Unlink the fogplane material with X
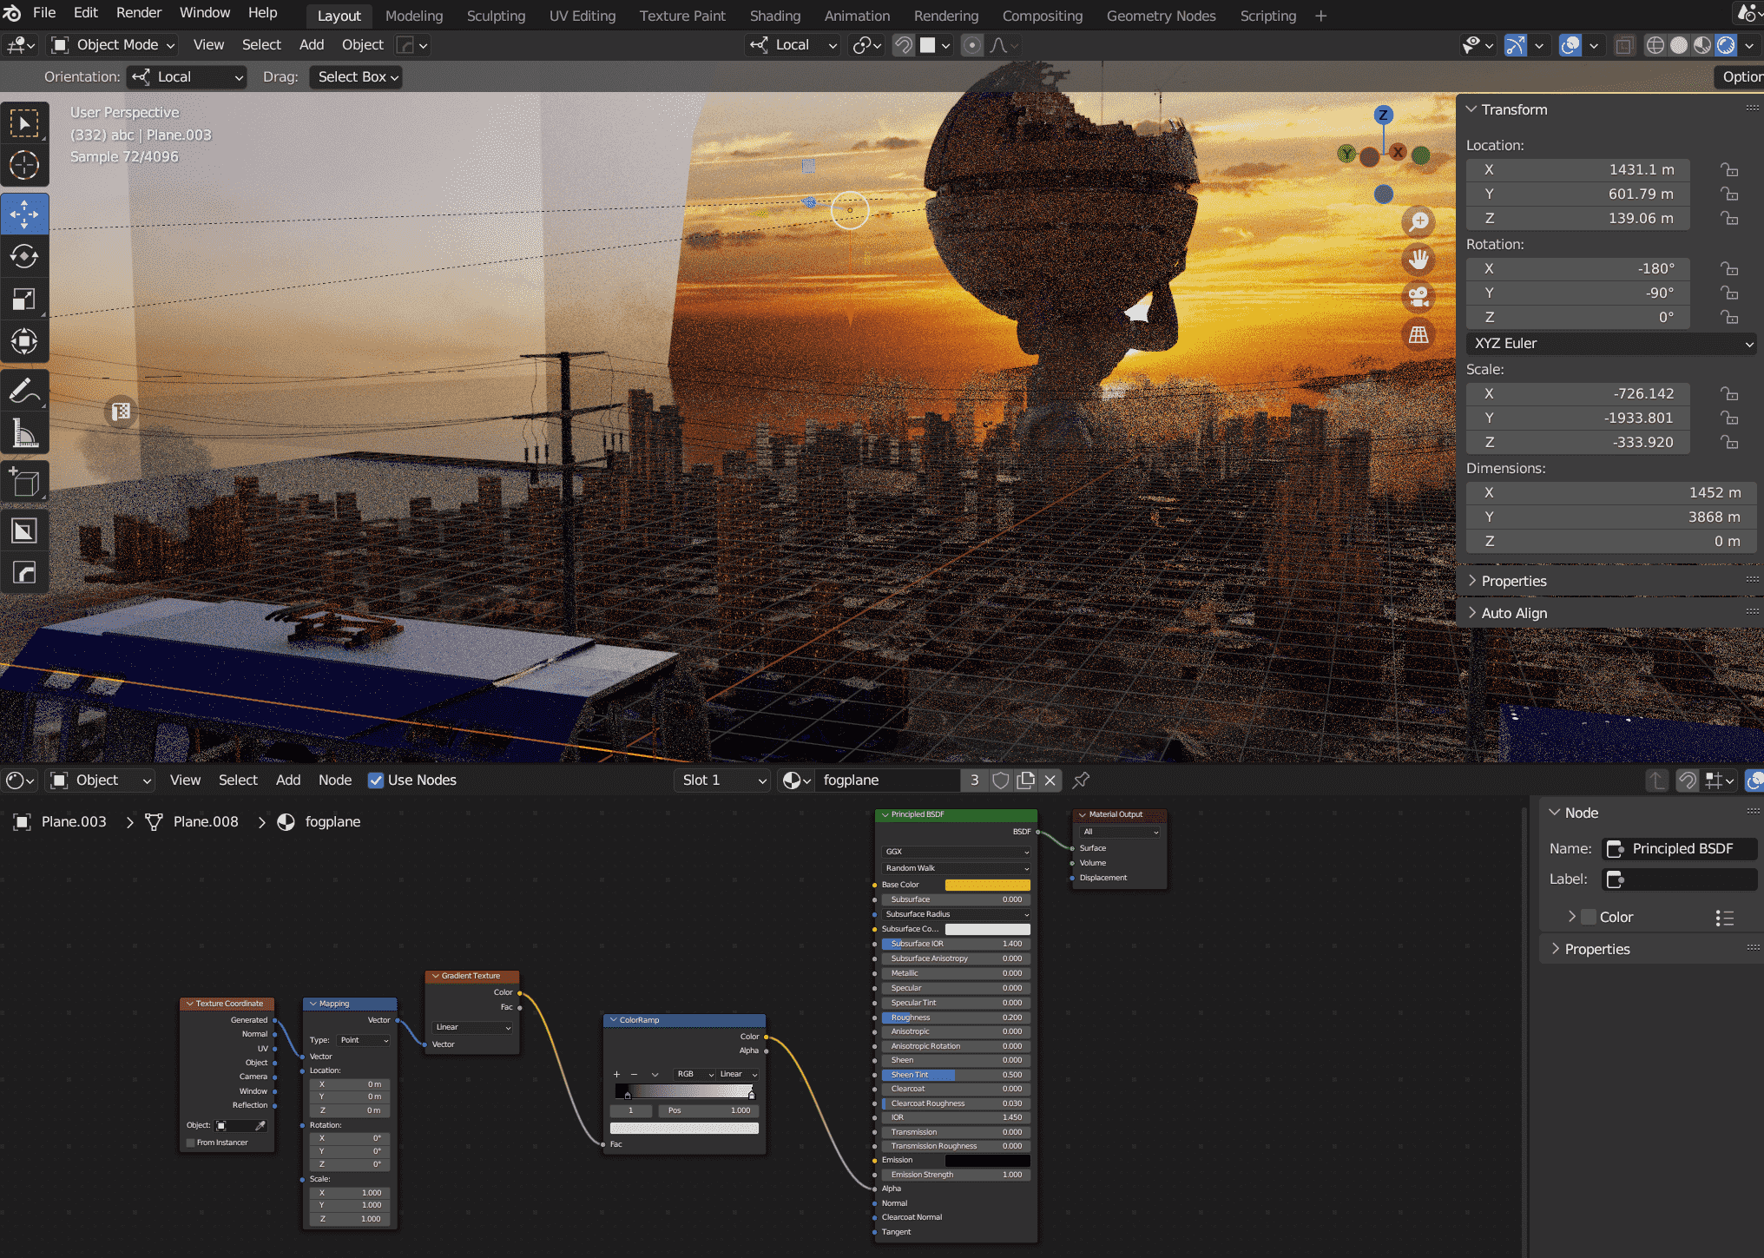The image size is (1764, 1258). (1050, 780)
